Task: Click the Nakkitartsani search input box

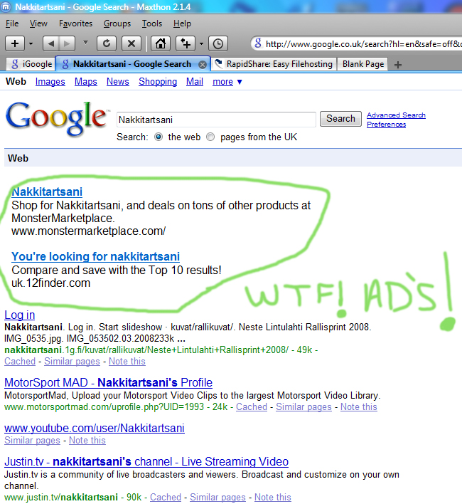Action: point(216,120)
